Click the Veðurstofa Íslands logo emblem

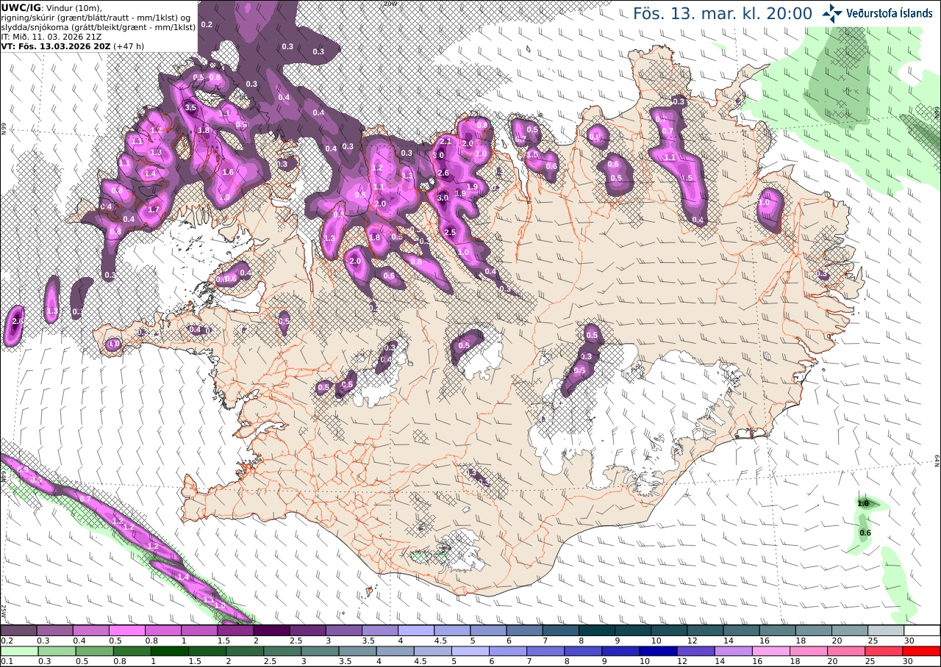(x=832, y=12)
